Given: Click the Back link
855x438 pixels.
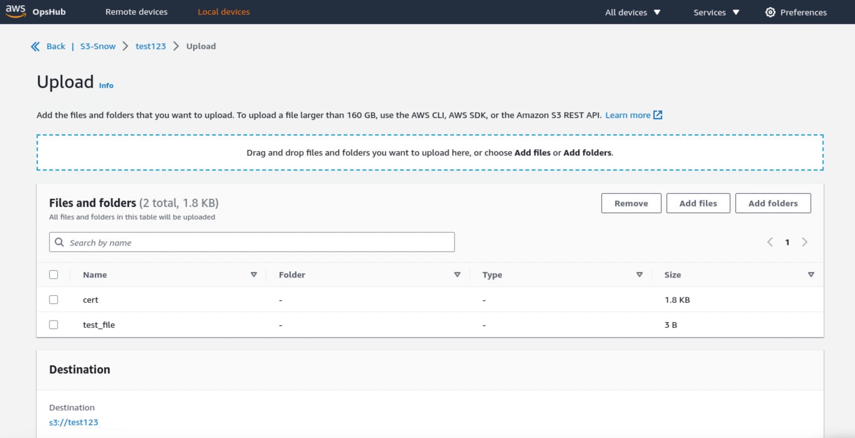Looking at the screenshot, I should pos(56,46).
